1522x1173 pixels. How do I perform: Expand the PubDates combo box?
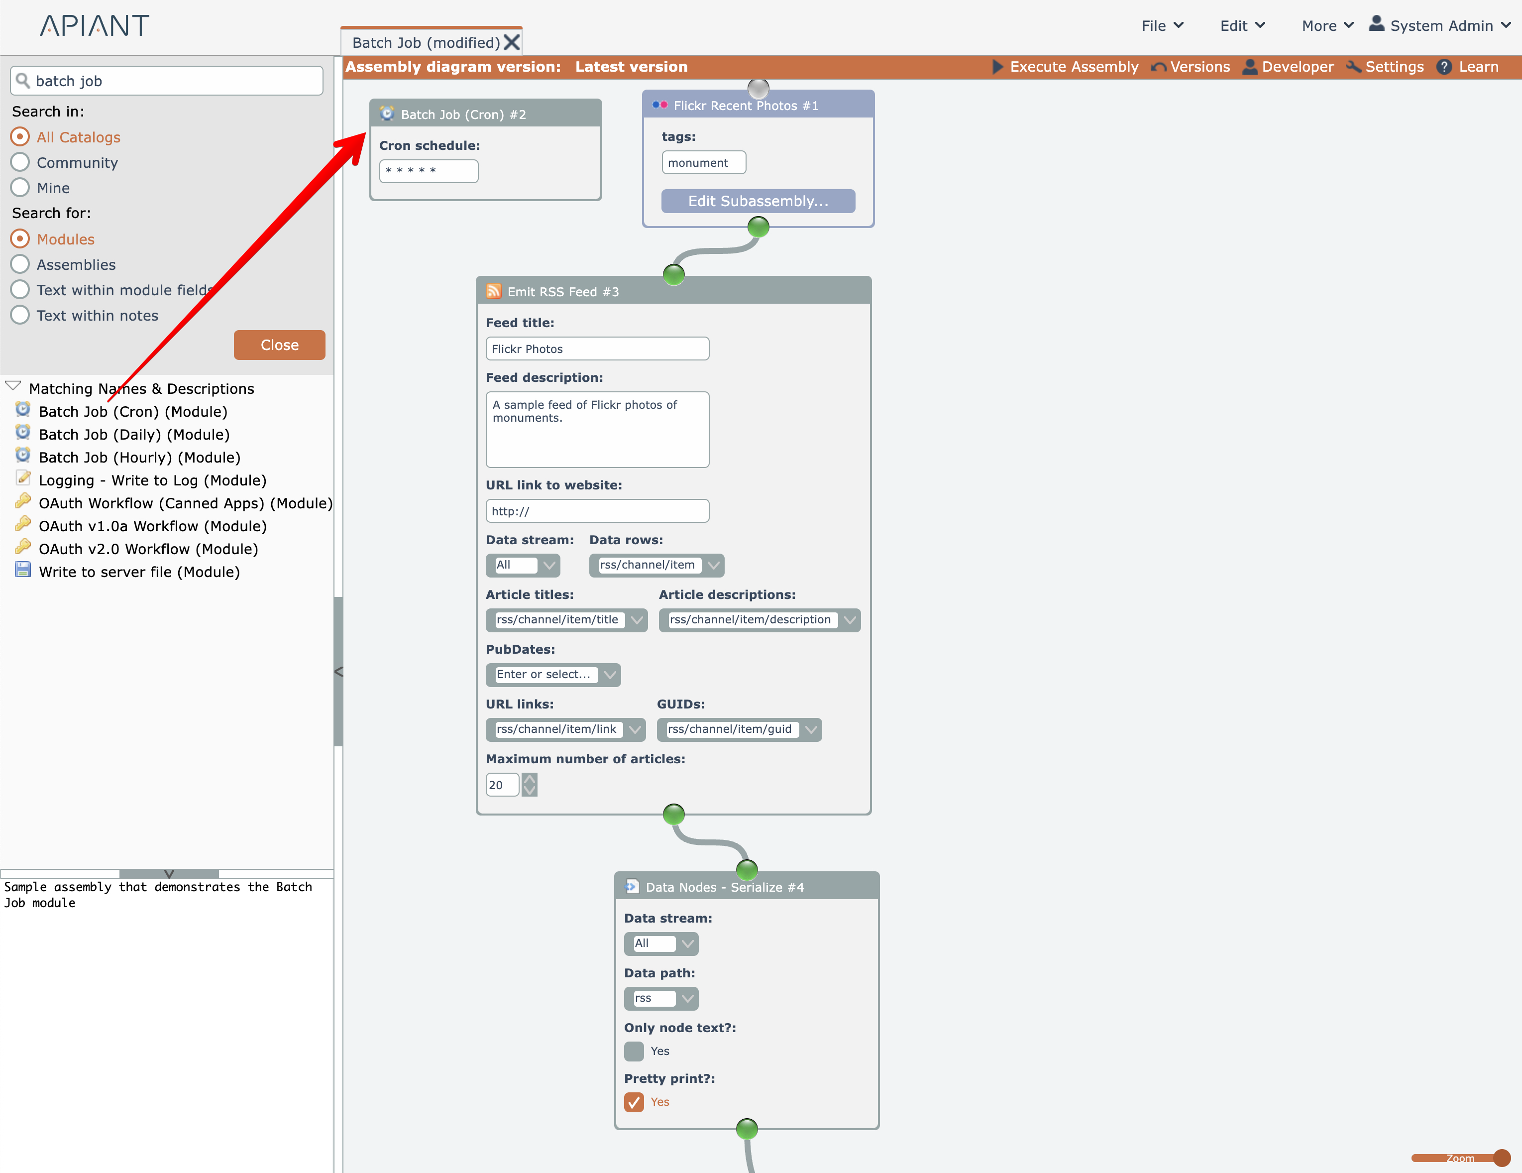(610, 675)
